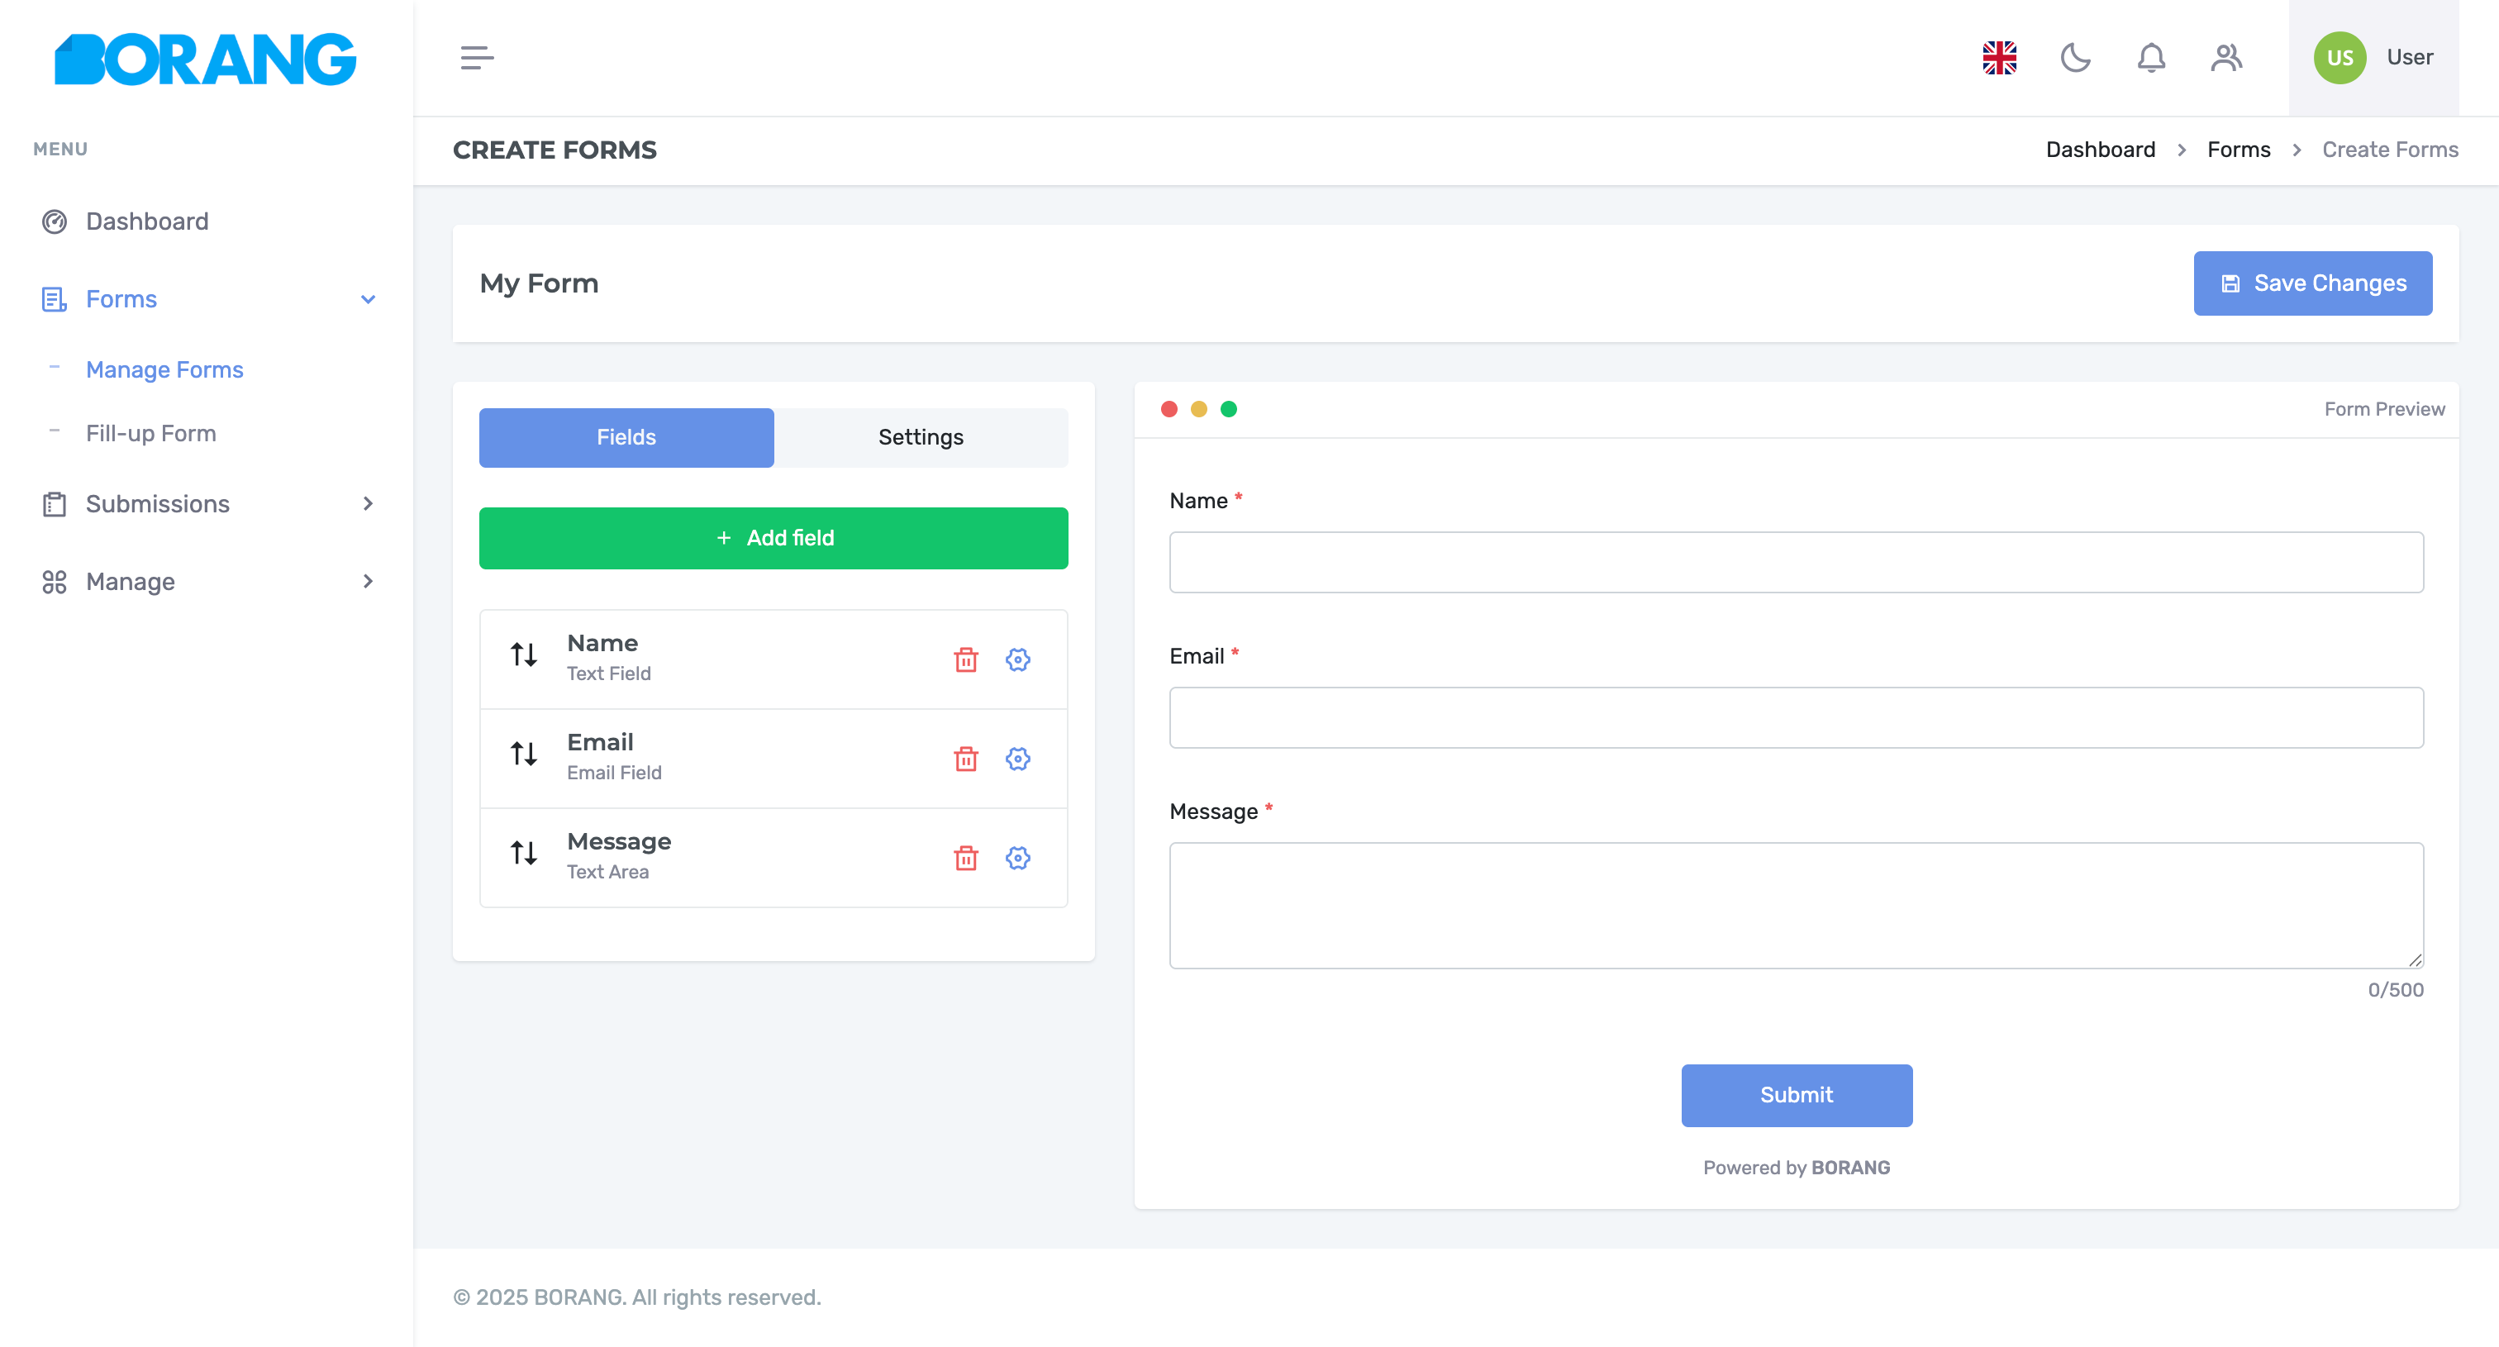
Task: Open the UK flag language selector
Action: coord(1999,58)
